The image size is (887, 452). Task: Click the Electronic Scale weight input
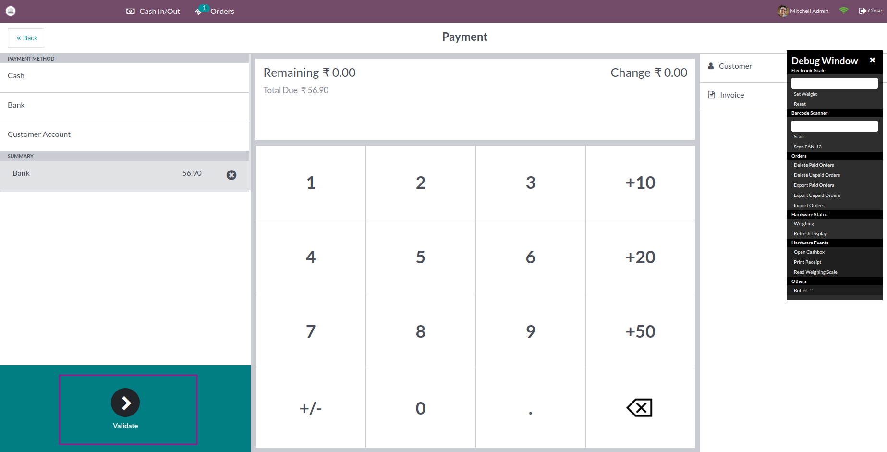pos(834,83)
